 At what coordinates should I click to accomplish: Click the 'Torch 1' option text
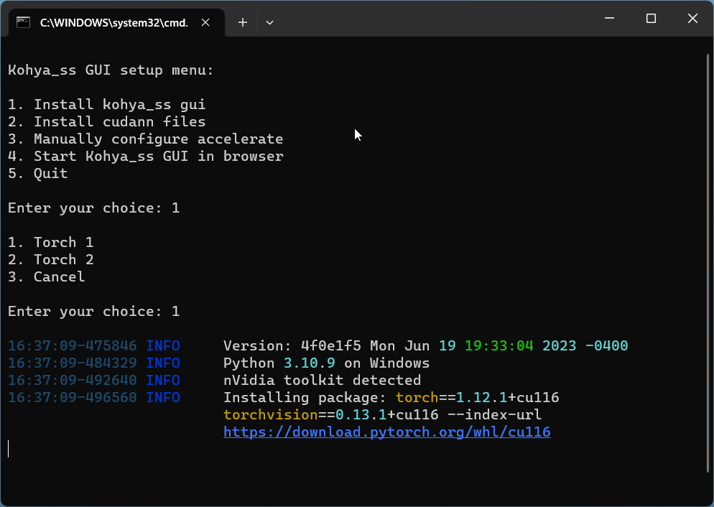pyautogui.click(x=50, y=243)
